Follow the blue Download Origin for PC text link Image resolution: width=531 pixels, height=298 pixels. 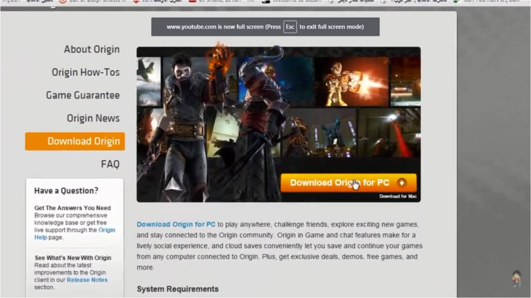click(176, 224)
